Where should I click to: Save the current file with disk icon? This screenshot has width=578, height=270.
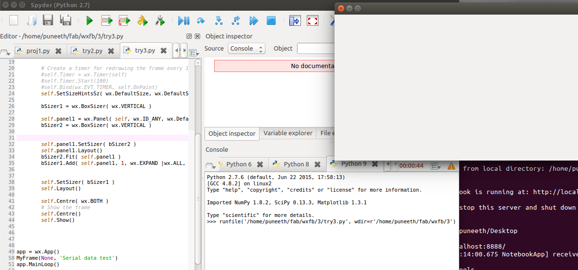pyautogui.click(x=48, y=20)
